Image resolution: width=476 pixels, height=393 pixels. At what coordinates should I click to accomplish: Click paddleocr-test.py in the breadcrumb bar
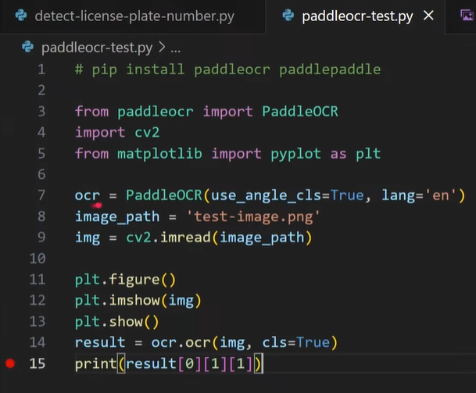(x=97, y=48)
